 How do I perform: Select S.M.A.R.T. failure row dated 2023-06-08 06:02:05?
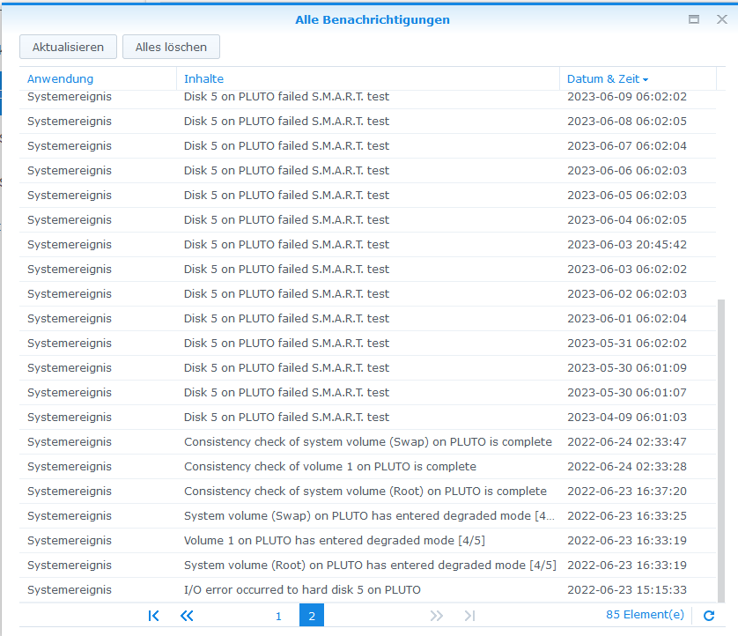coord(367,122)
